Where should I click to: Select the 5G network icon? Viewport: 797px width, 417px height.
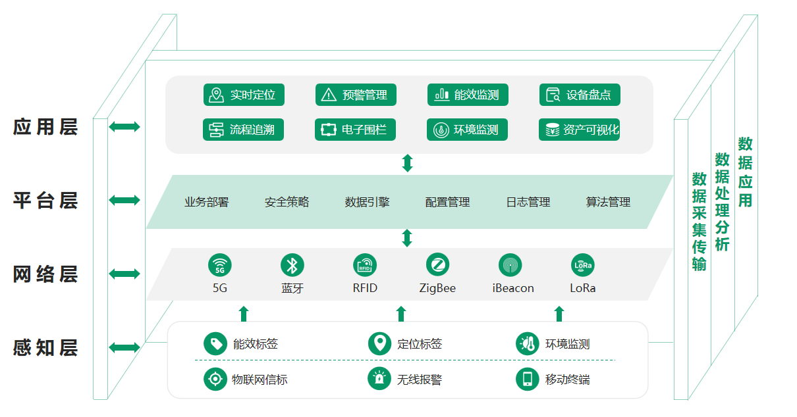(219, 266)
